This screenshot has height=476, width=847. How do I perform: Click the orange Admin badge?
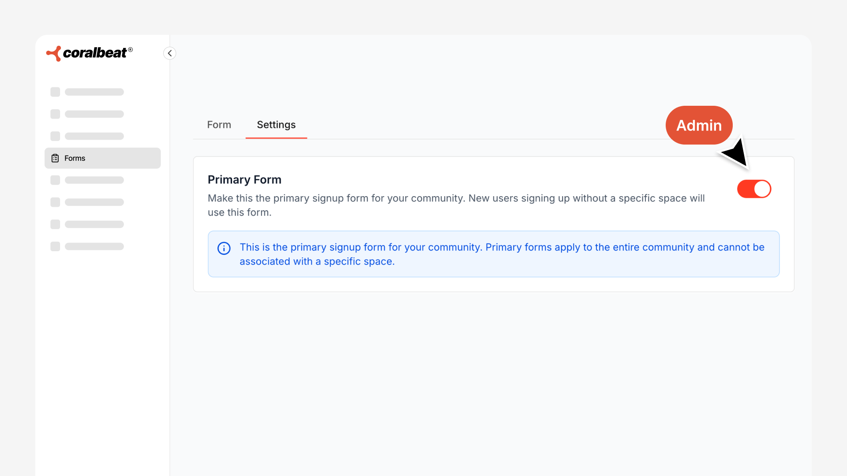pos(699,125)
